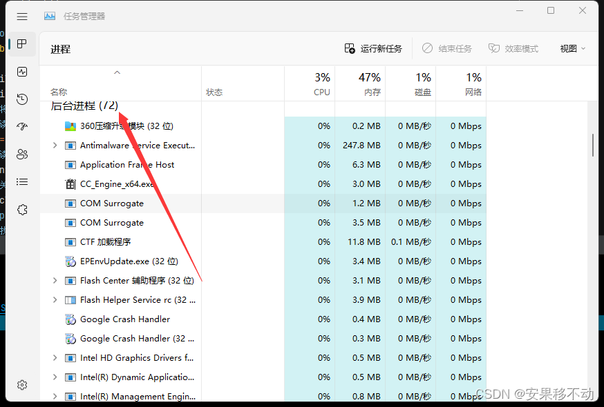Open Task Manager settings gear
This screenshot has width=604, height=407.
point(22,385)
